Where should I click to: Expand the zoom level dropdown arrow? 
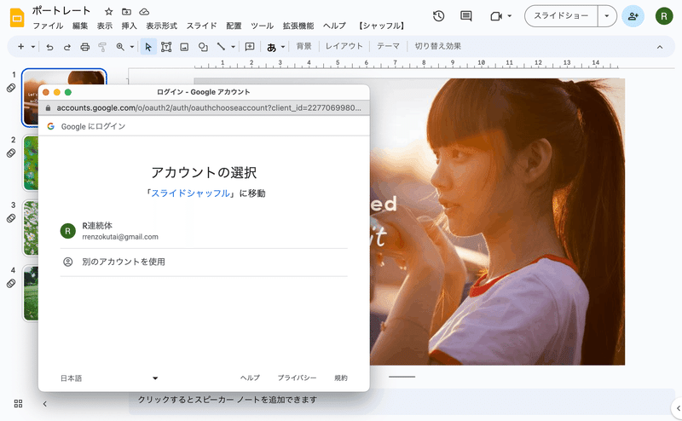[x=132, y=47]
